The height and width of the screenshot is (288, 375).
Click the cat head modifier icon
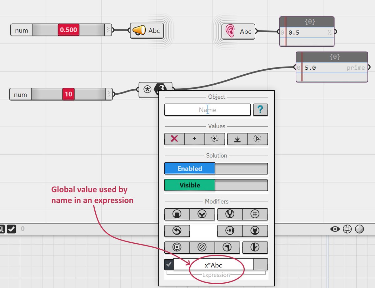[x=255, y=231]
